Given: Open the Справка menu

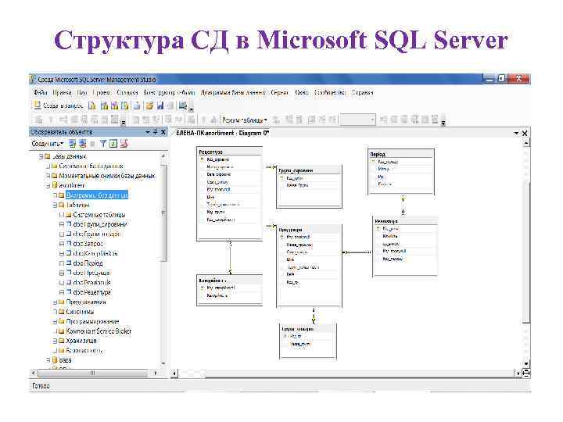Looking at the screenshot, I should pyautogui.click(x=362, y=92).
